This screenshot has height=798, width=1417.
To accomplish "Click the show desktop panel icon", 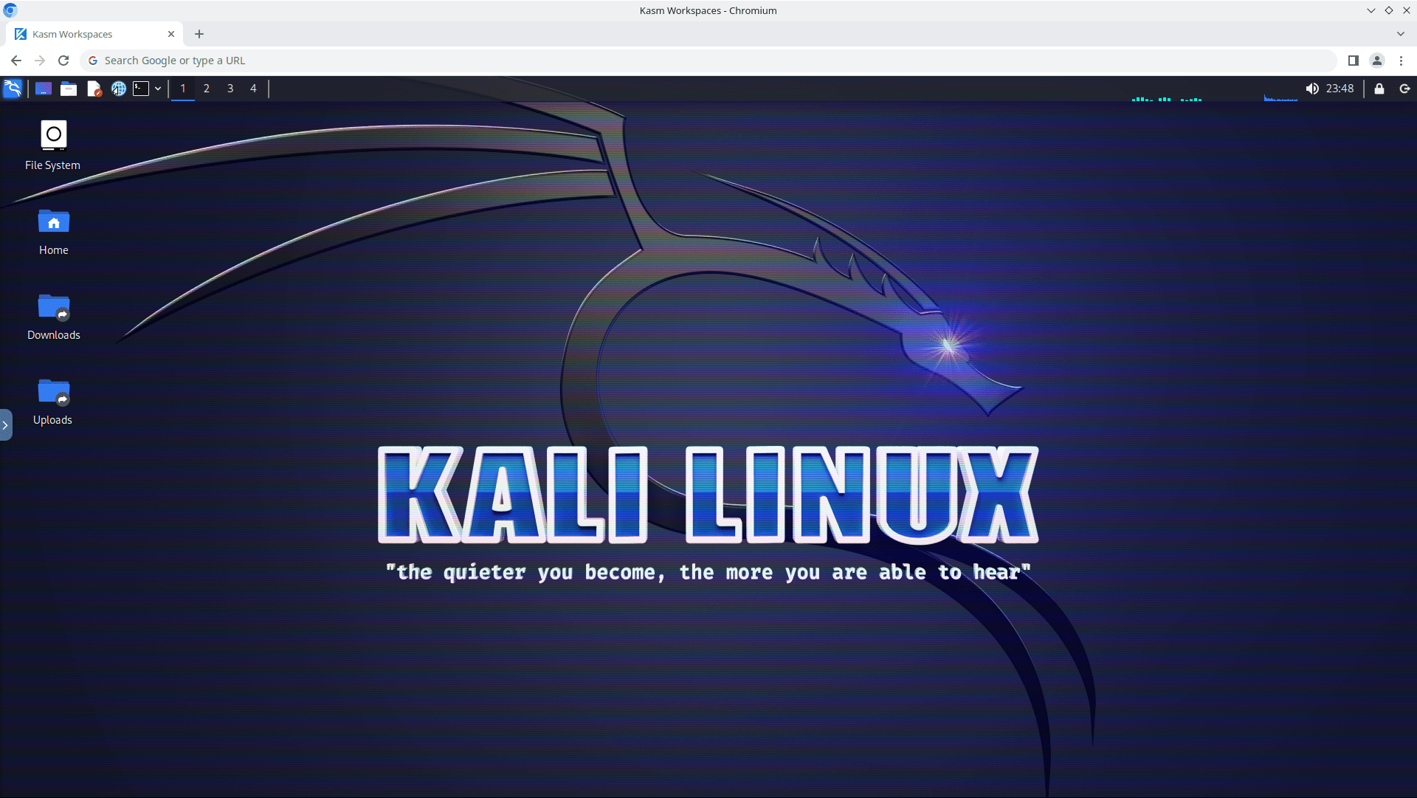I will click(44, 89).
